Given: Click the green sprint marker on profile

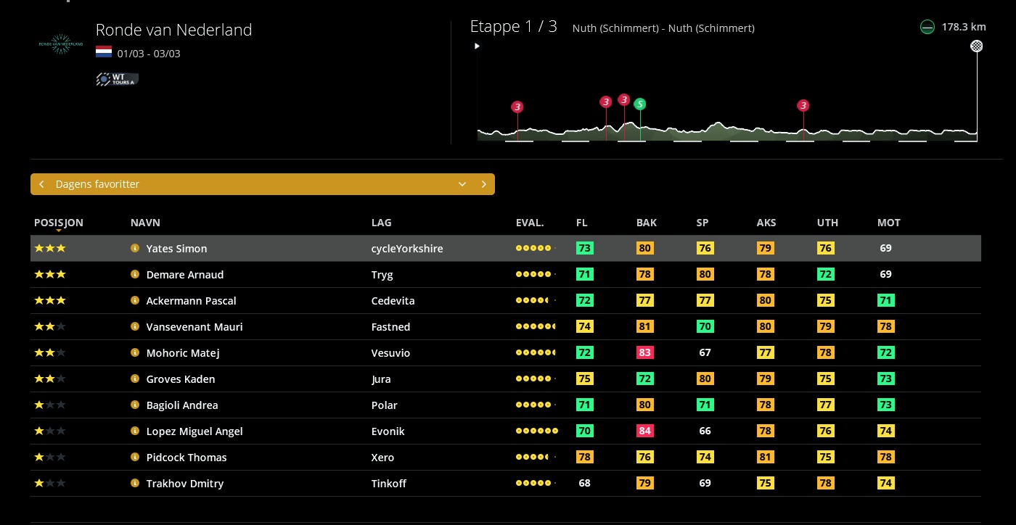Looking at the screenshot, I should 639,104.
